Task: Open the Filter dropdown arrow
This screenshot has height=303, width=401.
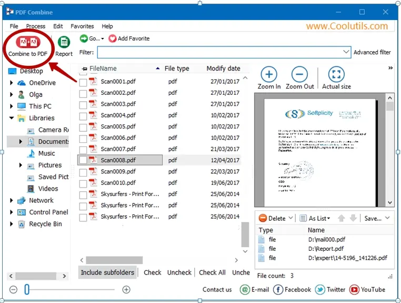Action: click(x=346, y=52)
